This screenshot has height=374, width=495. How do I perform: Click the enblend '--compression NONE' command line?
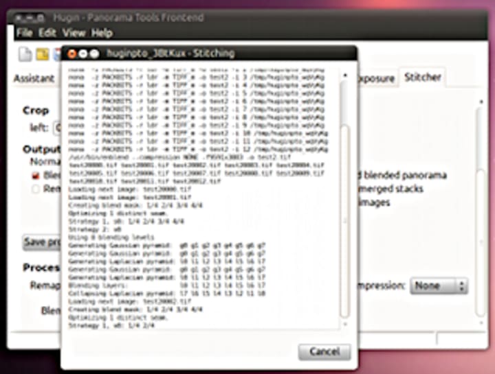click(179, 157)
